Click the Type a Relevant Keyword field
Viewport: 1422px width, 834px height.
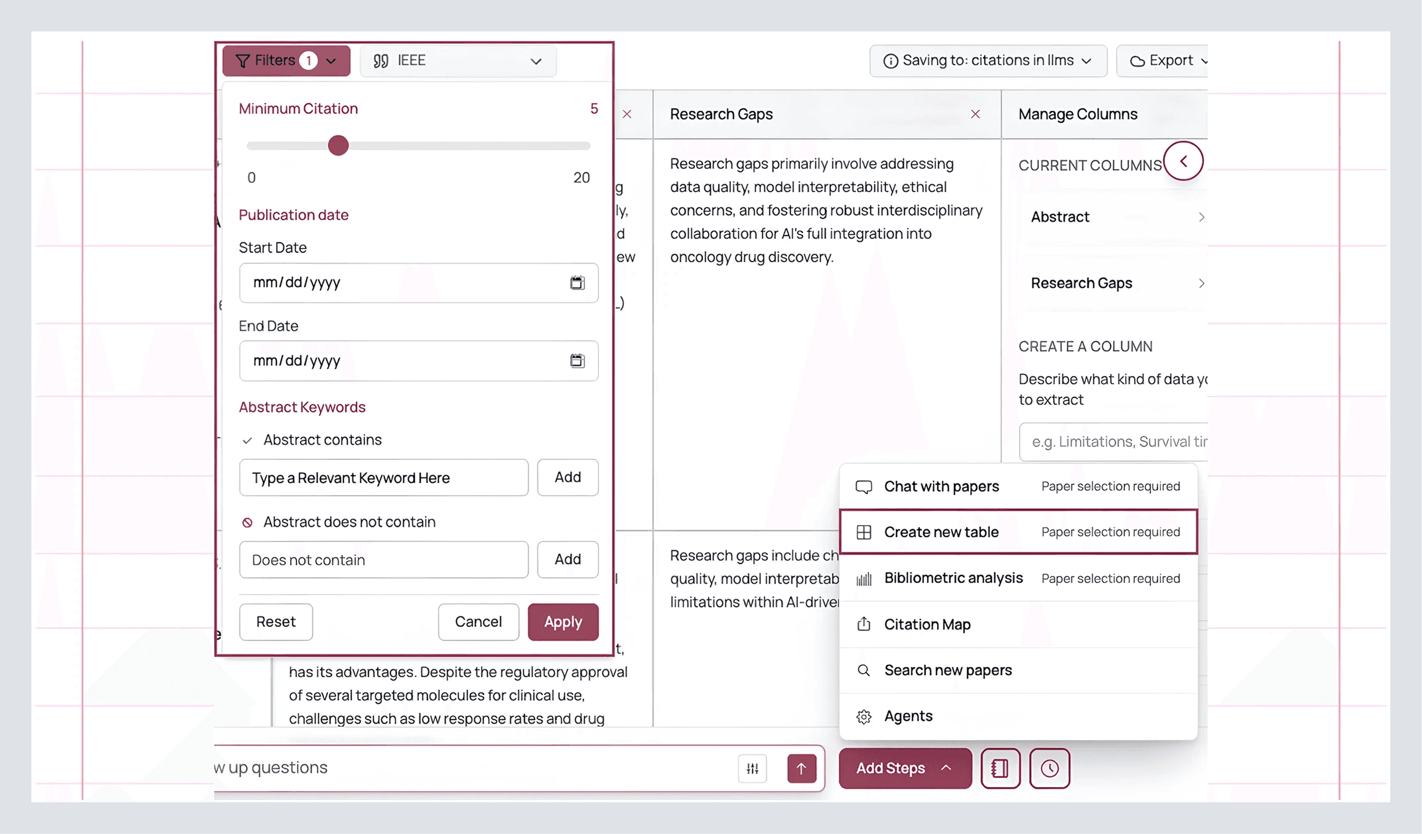pos(383,478)
